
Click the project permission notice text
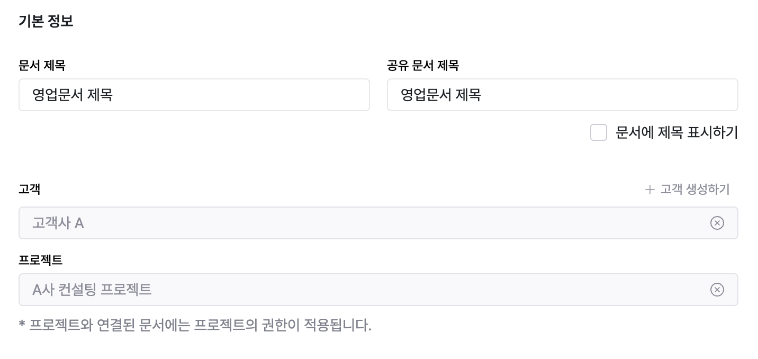pyautogui.click(x=195, y=325)
